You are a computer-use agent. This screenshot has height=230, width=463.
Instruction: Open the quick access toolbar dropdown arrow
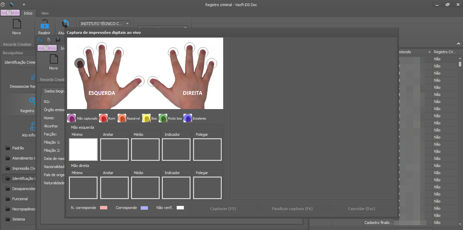point(24,4)
